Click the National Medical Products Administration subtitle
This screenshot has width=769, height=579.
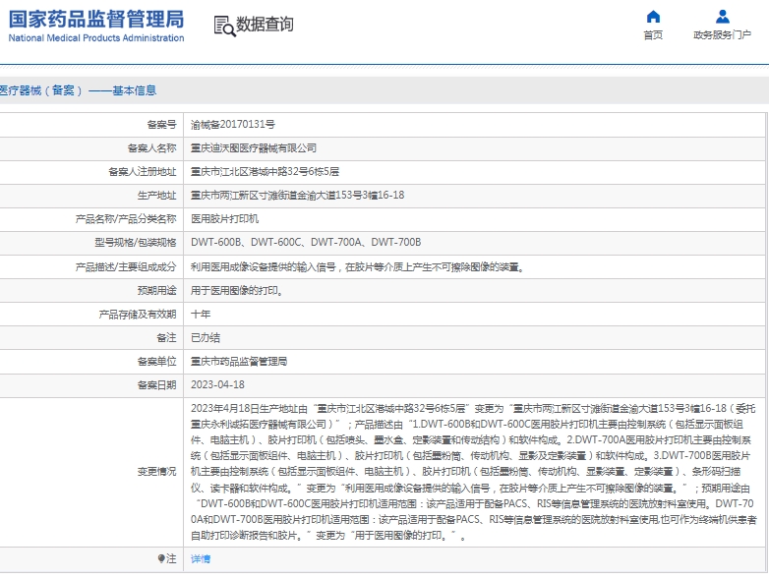96,37
